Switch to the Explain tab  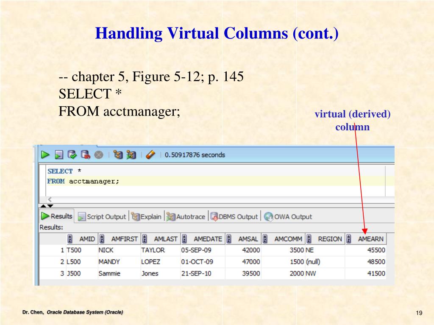coord(146,217)
